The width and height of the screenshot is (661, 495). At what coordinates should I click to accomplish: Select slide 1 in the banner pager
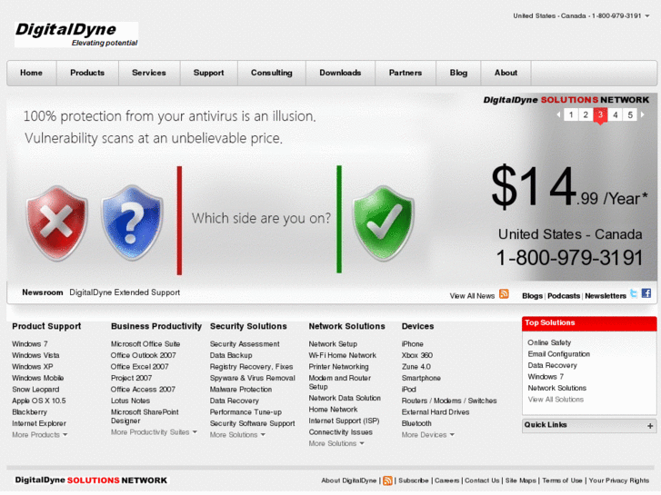coord(571,114)
